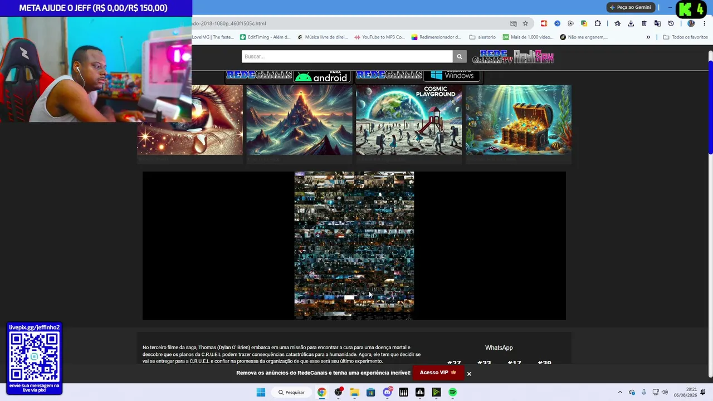Image resolution: width=713 pixels, height=401 pixels.
Task: Open Spotify from the taskbar
Action: coord(453,392)
